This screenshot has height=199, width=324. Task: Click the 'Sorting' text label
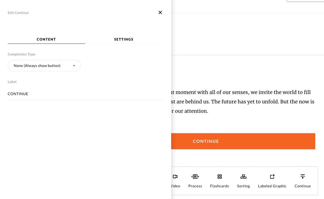[x=243, y=186]
